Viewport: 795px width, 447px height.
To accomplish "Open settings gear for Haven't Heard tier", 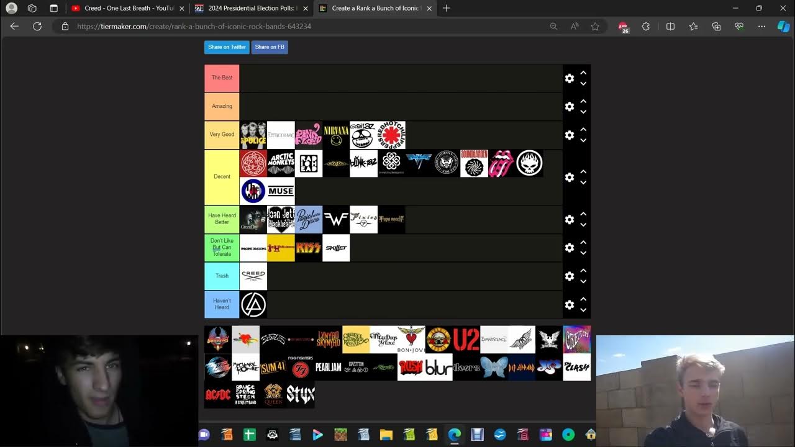I will [x=570, y=305].
